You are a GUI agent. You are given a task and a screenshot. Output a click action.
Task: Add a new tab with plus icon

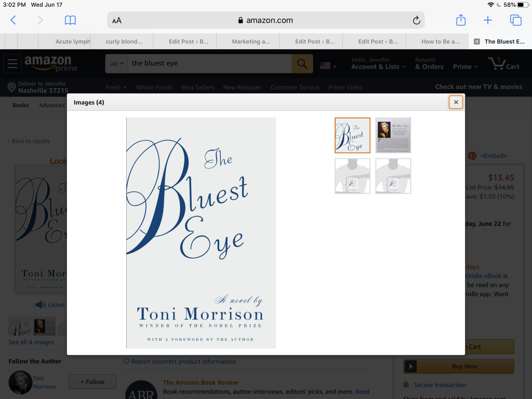[487, 20]
